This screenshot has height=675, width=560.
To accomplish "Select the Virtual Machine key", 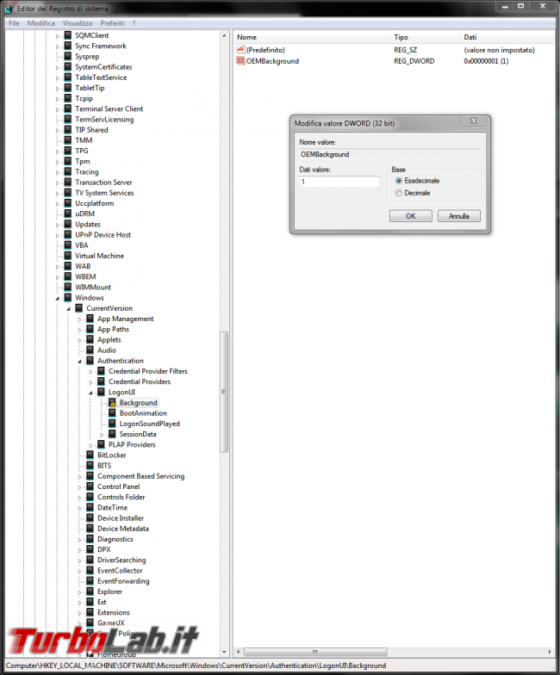I will tap(99, 256).
